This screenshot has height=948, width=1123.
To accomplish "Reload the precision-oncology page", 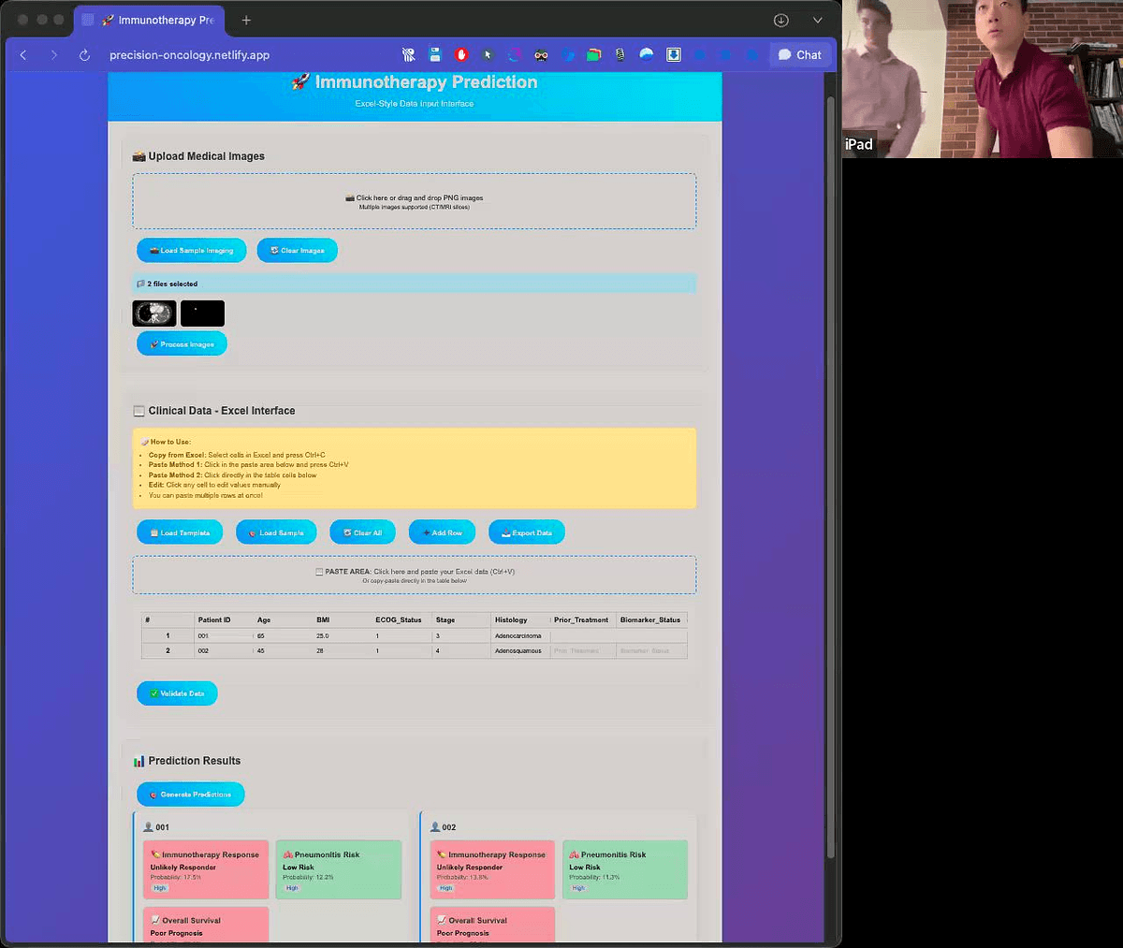I will tap(84, 55).
